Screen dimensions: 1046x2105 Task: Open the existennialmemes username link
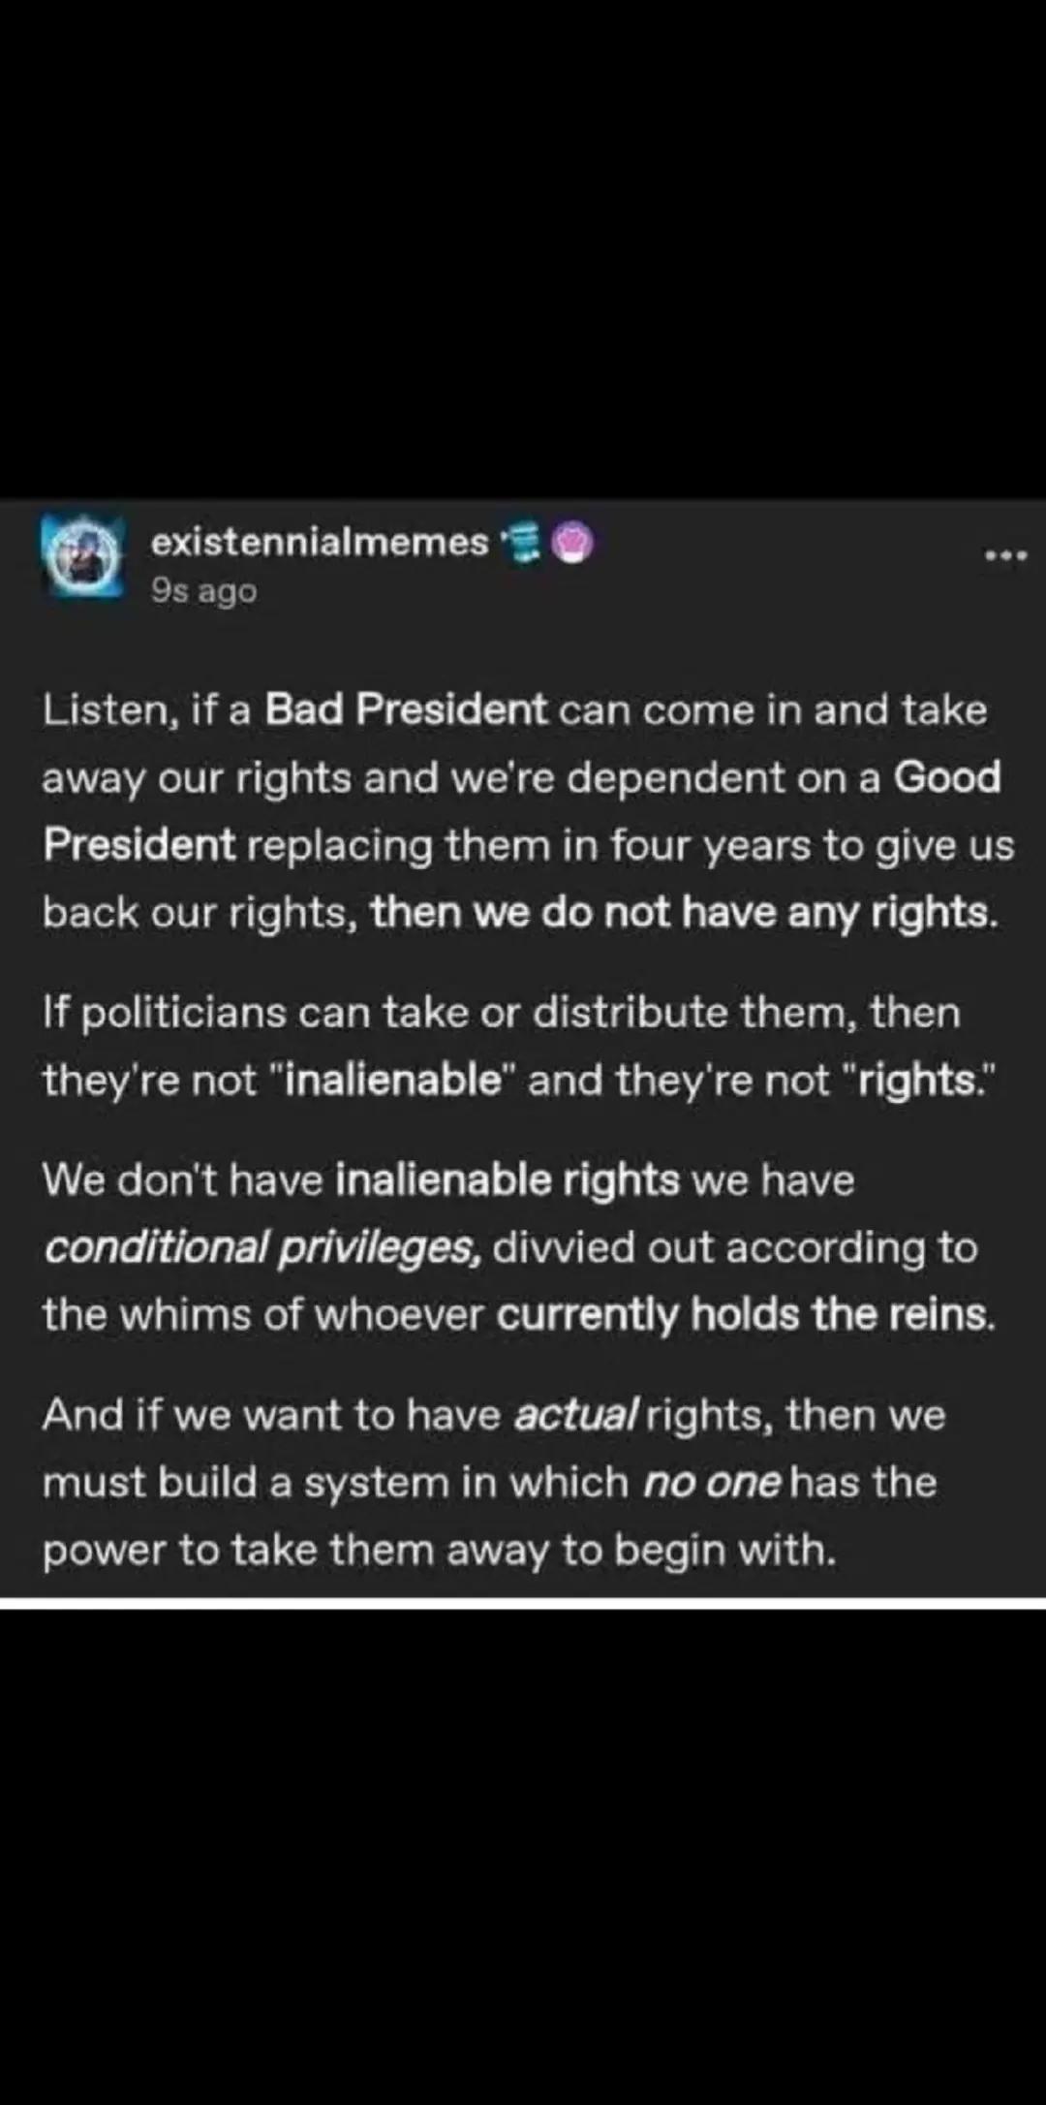pyautogui.click(x=320, y=542)
